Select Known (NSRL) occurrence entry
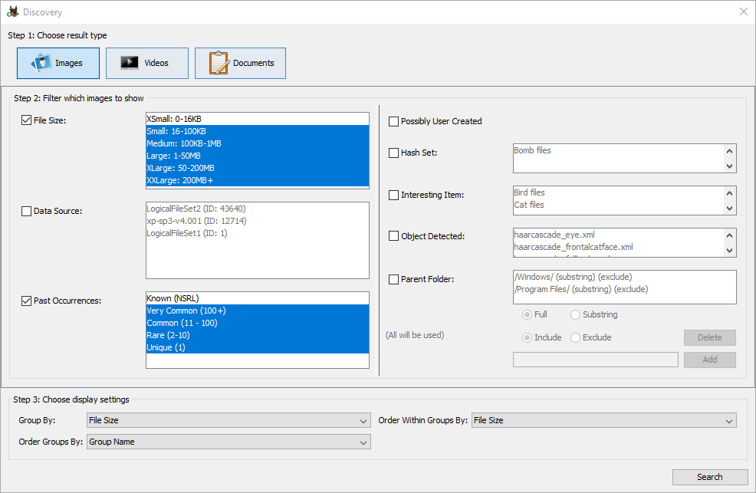Viewport: 756px width, 493px height. click(258, 298)
